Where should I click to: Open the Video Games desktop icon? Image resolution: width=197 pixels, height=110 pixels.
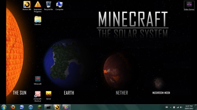pos(189,6)
